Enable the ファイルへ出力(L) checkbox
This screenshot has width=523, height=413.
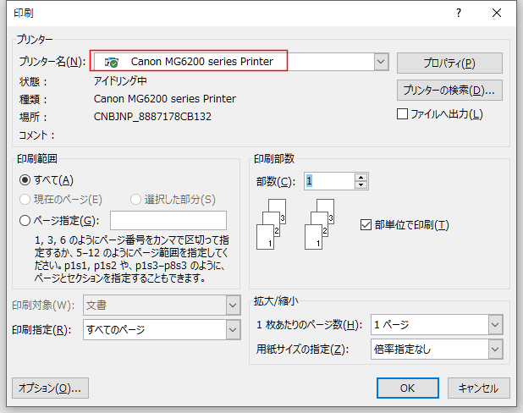(402, 114)
